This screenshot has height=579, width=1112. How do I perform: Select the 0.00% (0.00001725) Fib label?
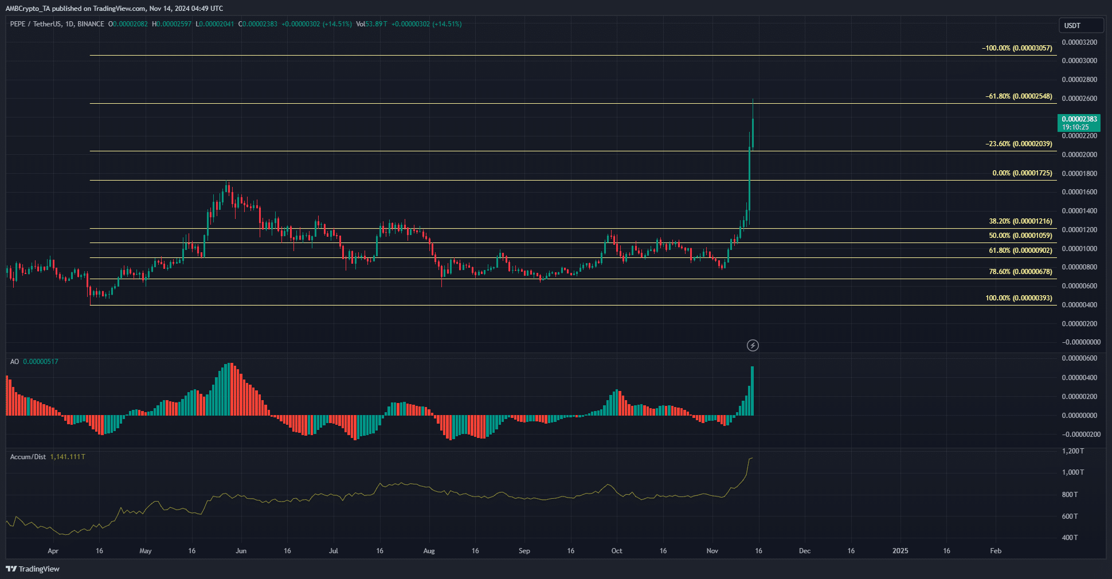click(x=1022, y=173)
